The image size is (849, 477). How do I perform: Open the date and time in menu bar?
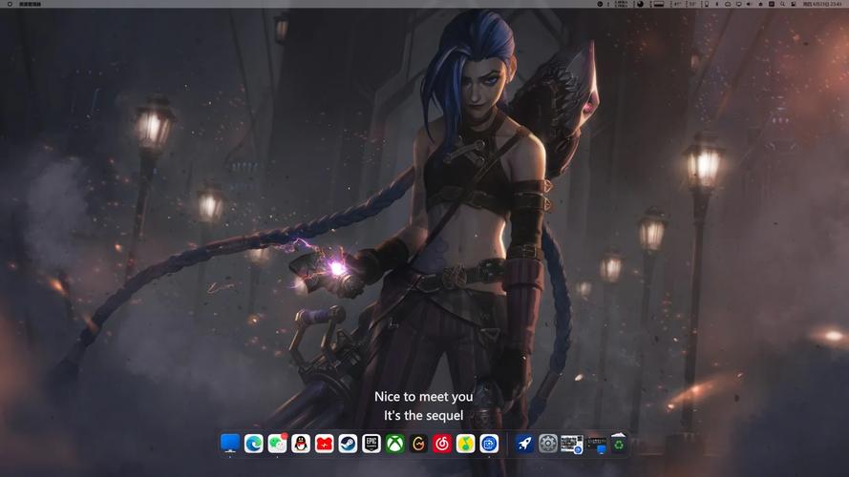822,4
